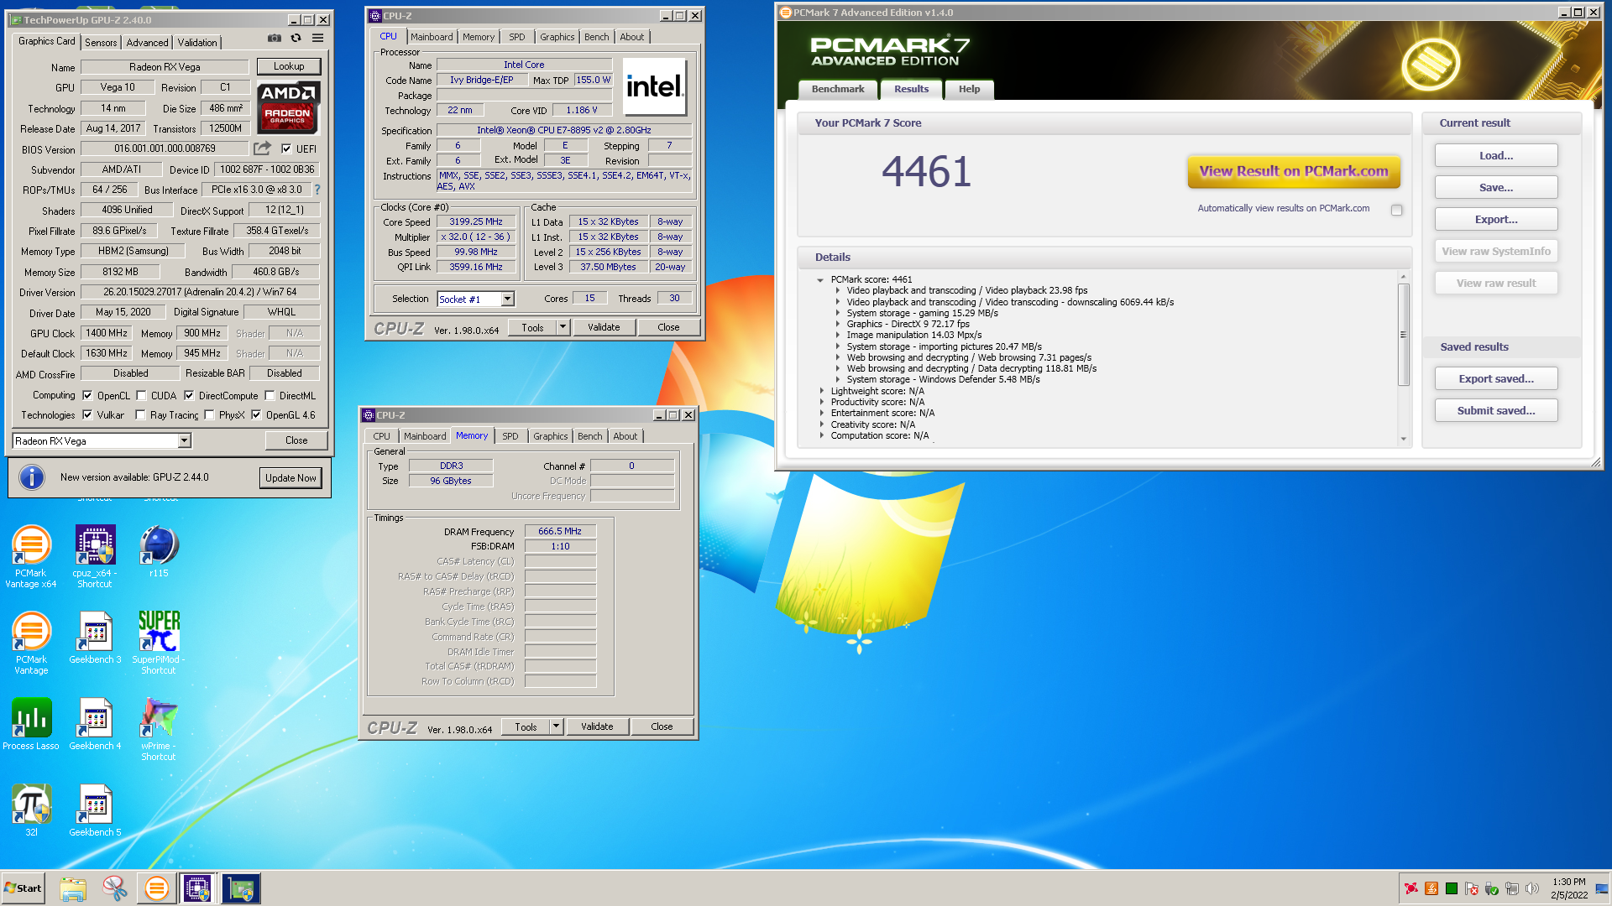Image resolution: width=1612 pixels, height=906 pixels.
Task: Open cpuz_x64 Shortcut desktop icon
Action: 95,556
